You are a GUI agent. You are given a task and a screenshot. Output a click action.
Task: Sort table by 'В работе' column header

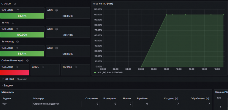point(142,98)
